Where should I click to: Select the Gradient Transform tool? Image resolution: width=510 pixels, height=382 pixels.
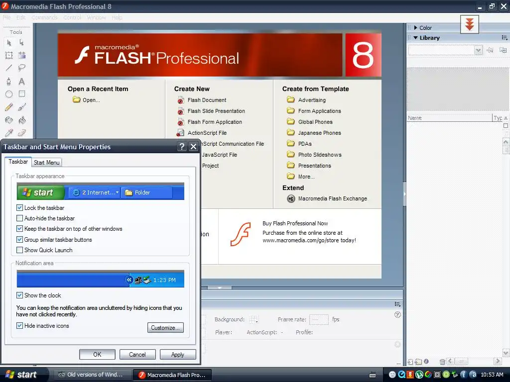click(x=22, y=56)
